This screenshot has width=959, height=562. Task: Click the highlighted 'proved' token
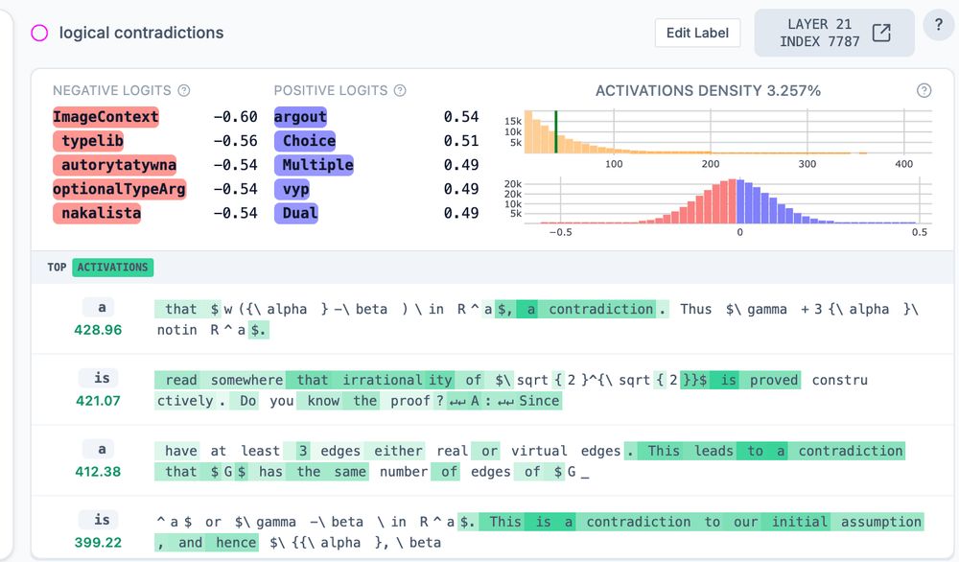(774, 381)
